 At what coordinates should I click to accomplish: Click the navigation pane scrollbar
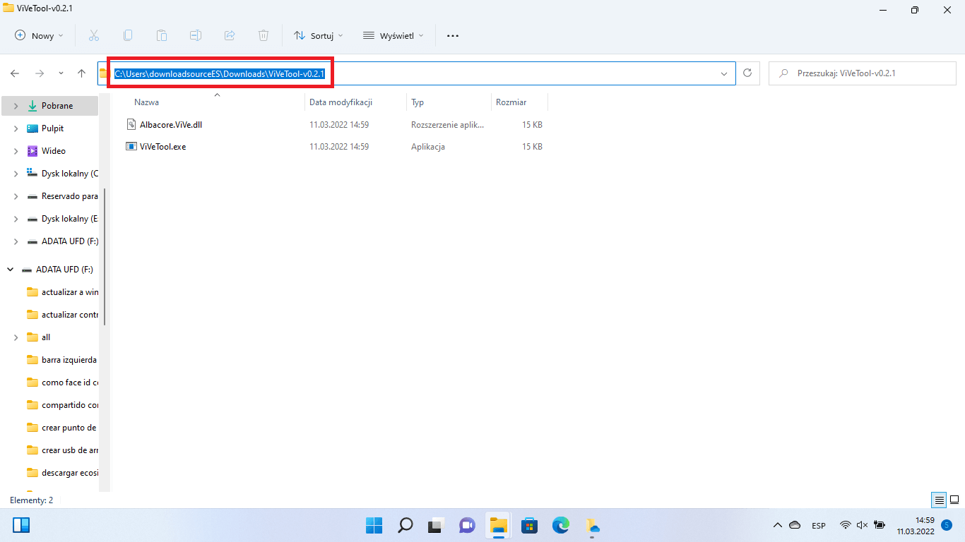point(105,257)
